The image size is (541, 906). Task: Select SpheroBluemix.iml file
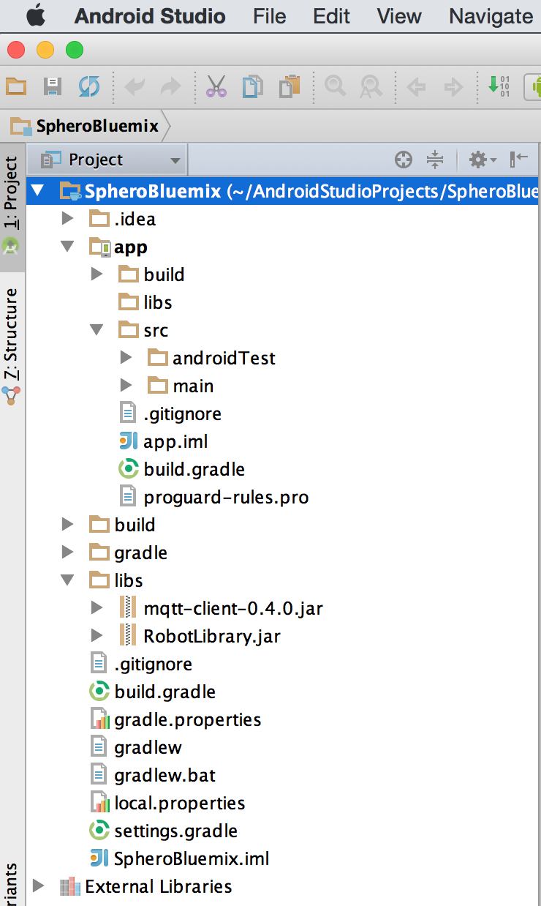pyautogui.click(x=179, y=858)
